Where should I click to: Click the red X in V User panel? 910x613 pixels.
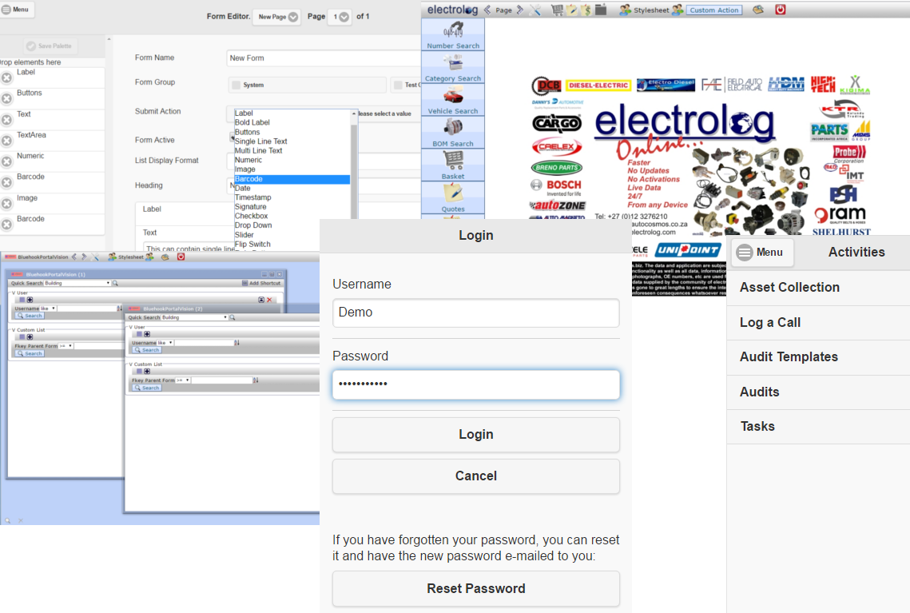269,300
